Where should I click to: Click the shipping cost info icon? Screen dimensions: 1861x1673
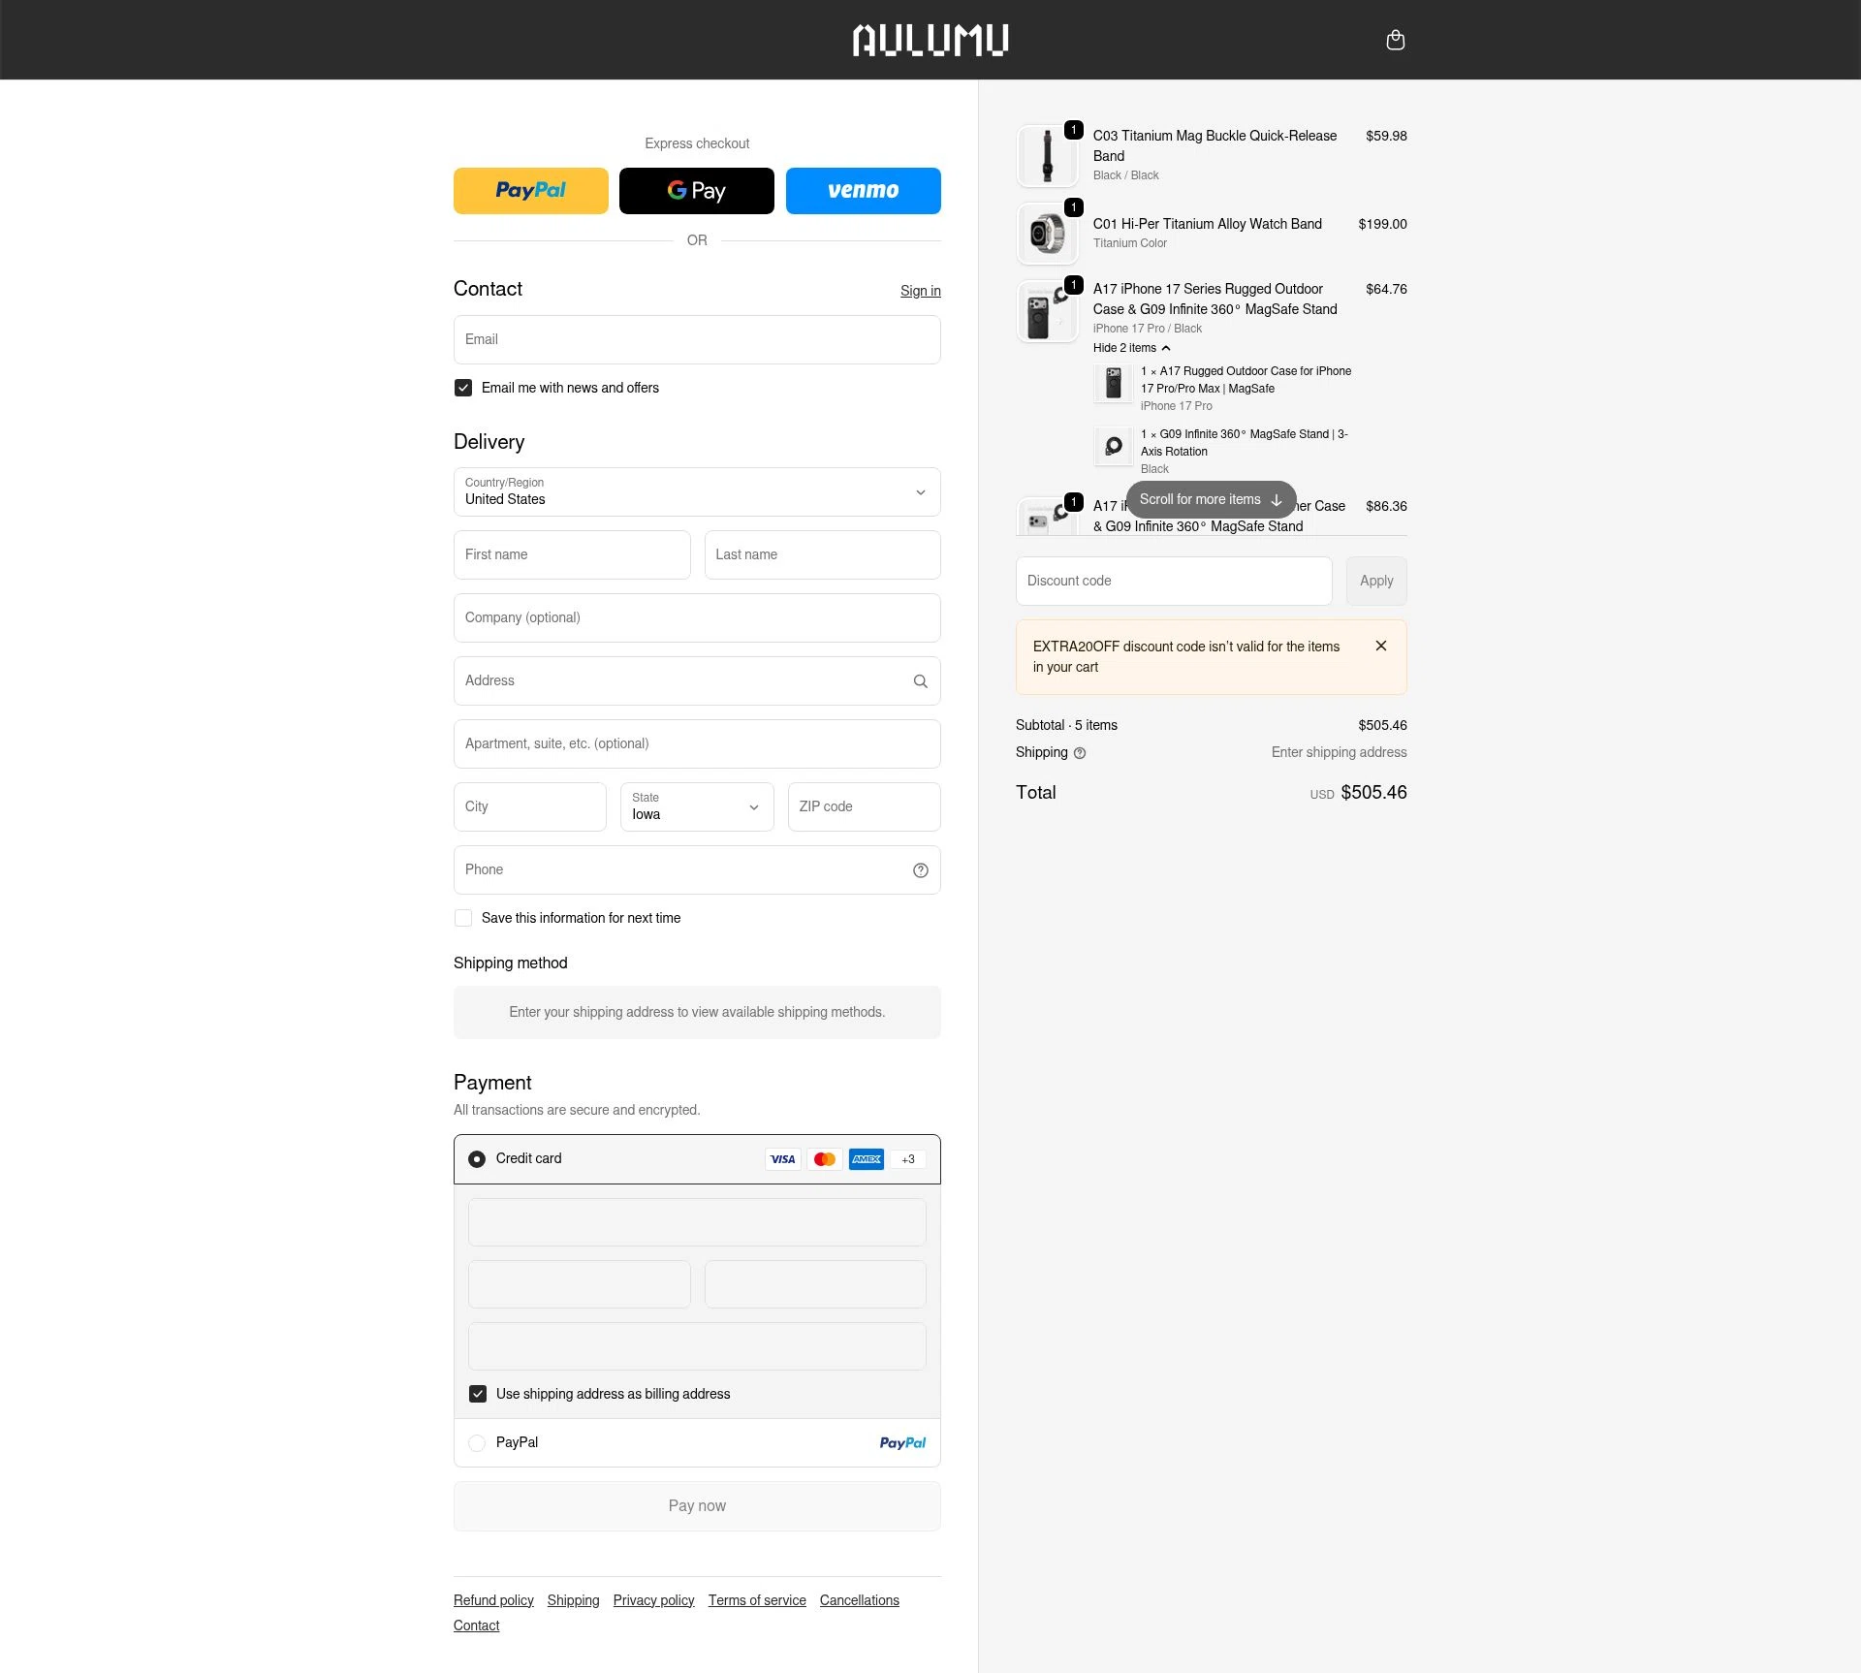1079,753
